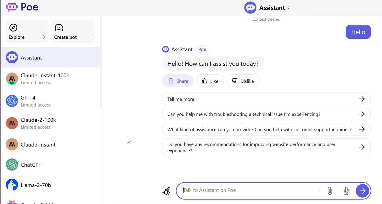Choose the troubleshooting technical issue suggestion

click(x=266, y=114)
